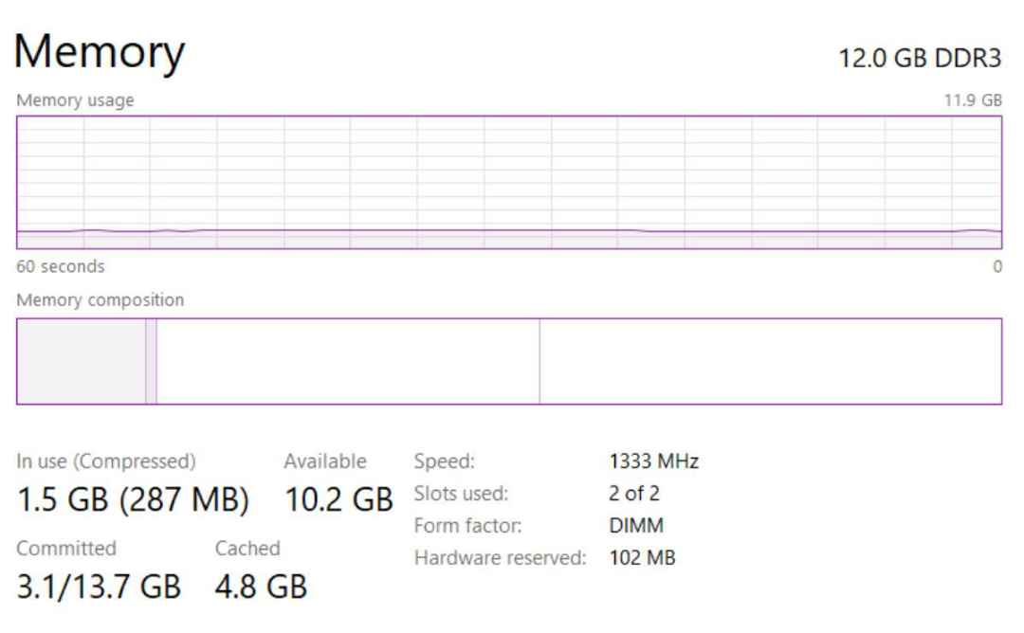
Task: Click the Memory heading title
Action: (100, 52)
